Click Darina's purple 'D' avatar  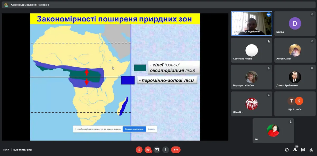click(295, 23)
